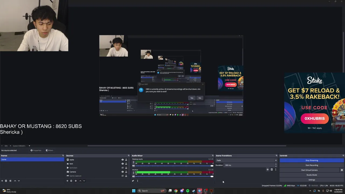Open the Windows Start menu
Image resolution: width=345 pixels, height=194 pixels.
134,191
